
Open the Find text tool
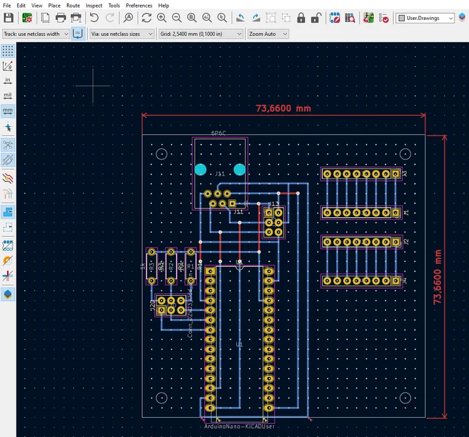coord(128,18)
